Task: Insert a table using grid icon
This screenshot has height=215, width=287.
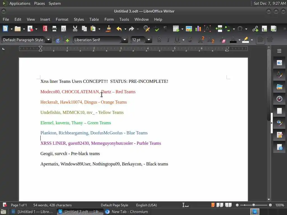Action: coord(176,29)
